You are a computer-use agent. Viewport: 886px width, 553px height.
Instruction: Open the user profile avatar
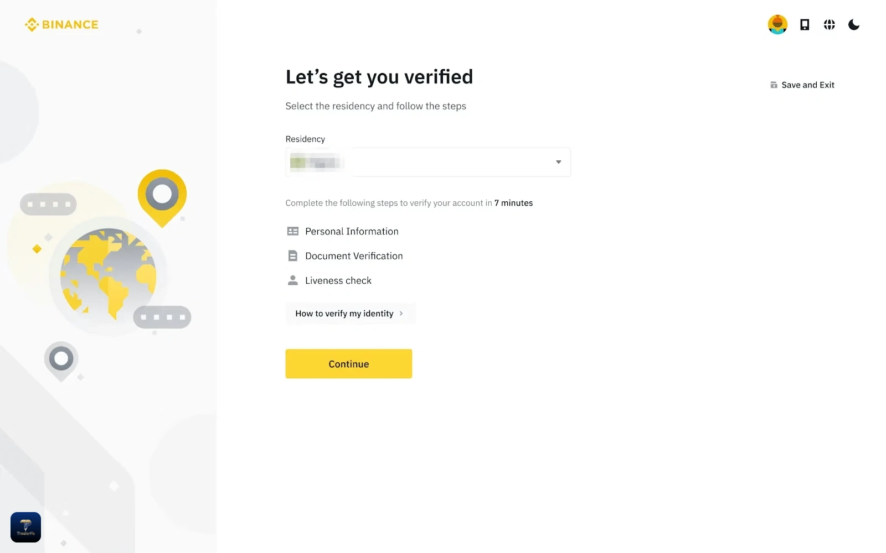pos(777,24)
